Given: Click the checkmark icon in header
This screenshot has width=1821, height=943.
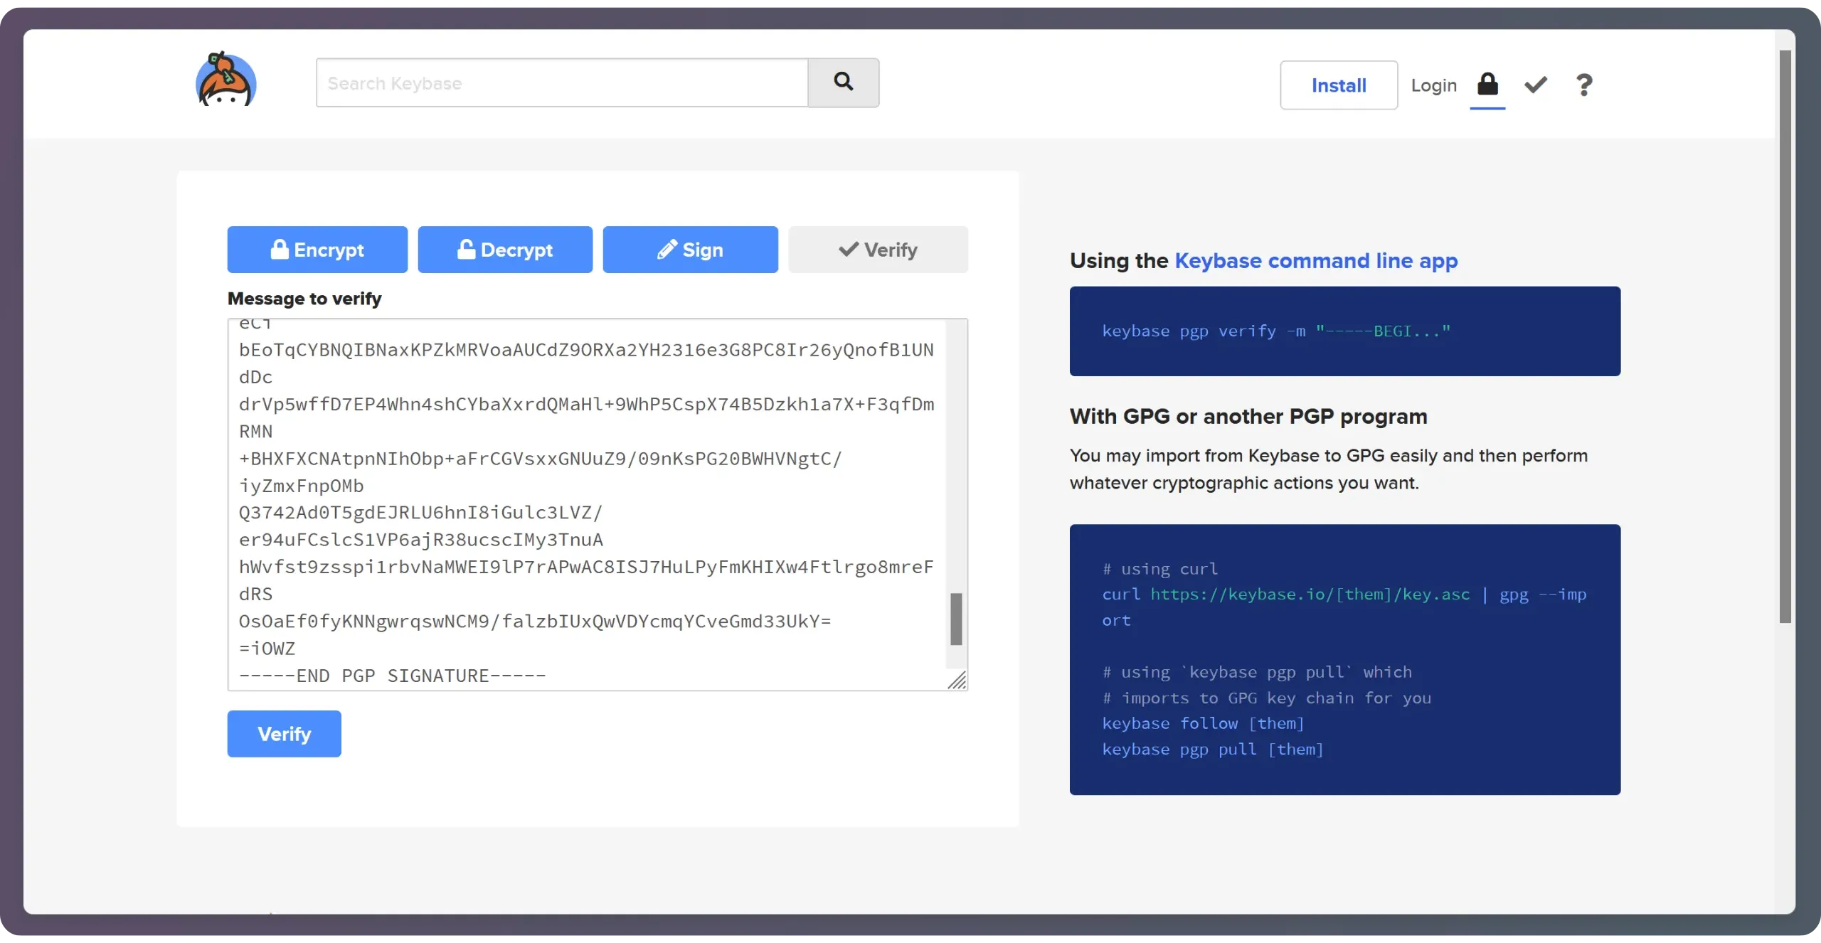Looking at the screenshot, I should 1536,85.
